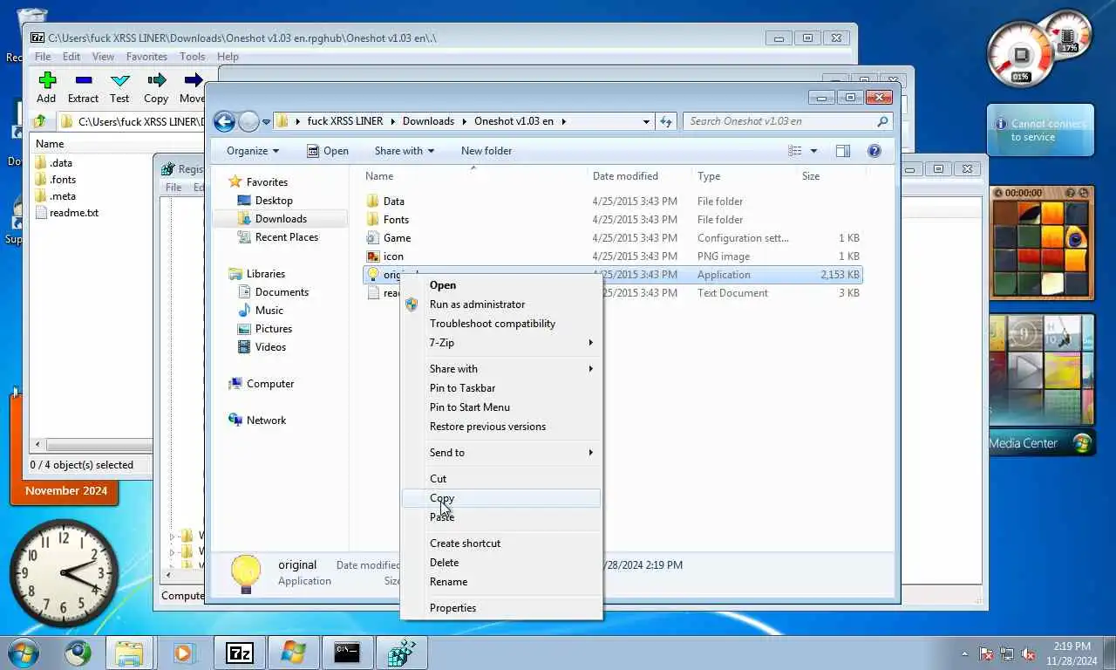
Task: Click the 7-Zip Test toolbar icon
Action: tap(119, 80)
